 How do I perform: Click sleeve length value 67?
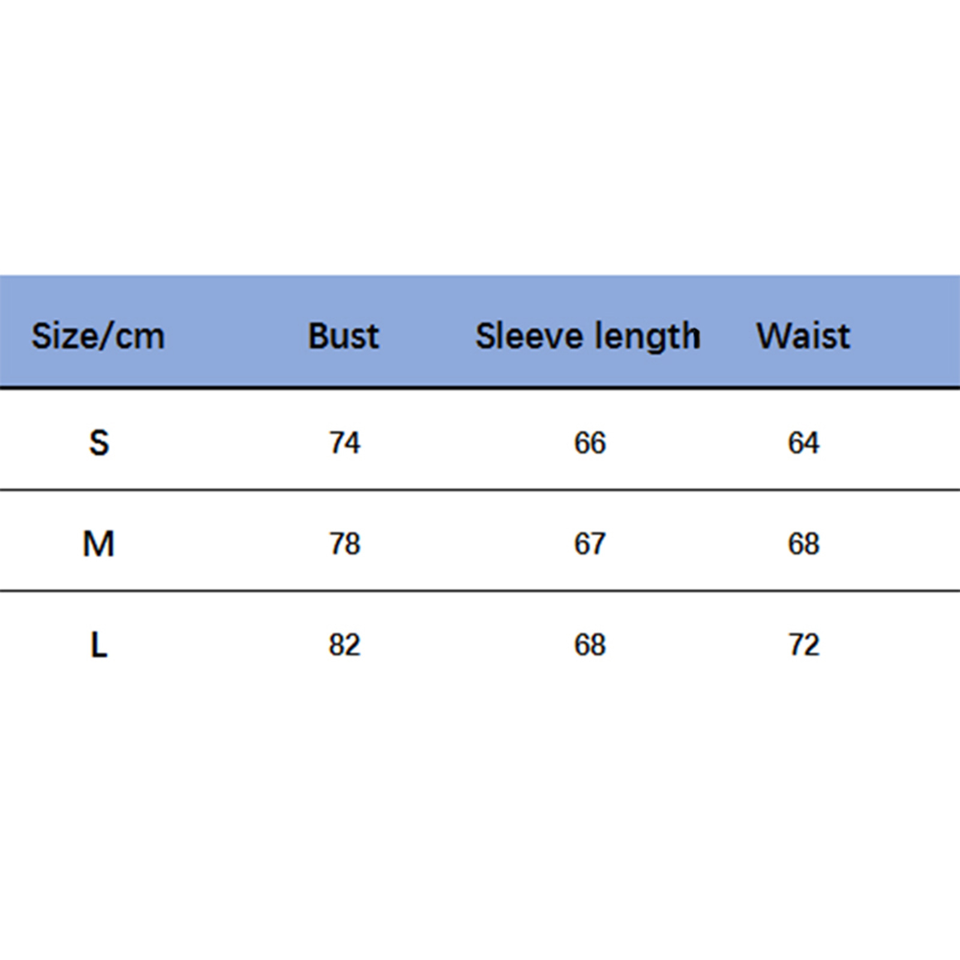tap(590, 544)
